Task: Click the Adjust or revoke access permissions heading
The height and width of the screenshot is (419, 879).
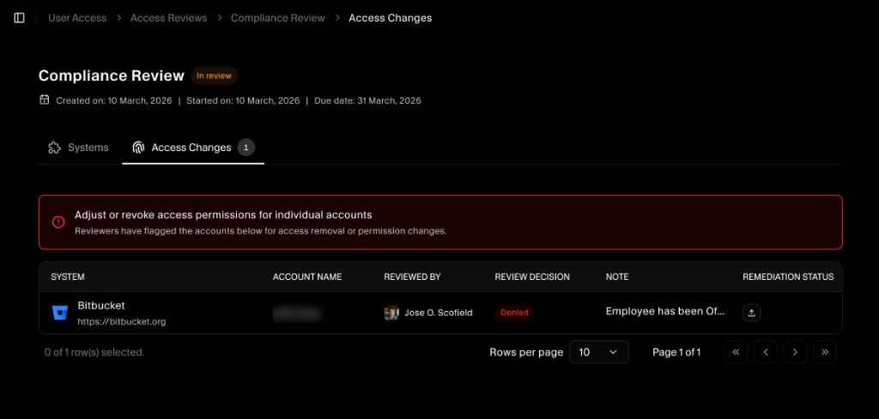Action: coord(223,215)
